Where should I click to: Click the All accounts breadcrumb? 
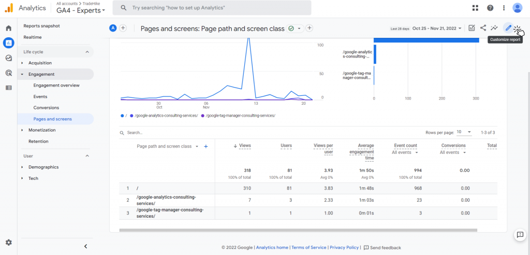(67, 4)
